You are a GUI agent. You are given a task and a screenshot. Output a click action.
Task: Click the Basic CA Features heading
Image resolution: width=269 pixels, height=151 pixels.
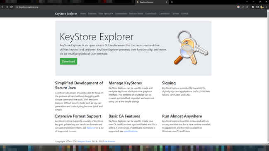pos(124,116)
